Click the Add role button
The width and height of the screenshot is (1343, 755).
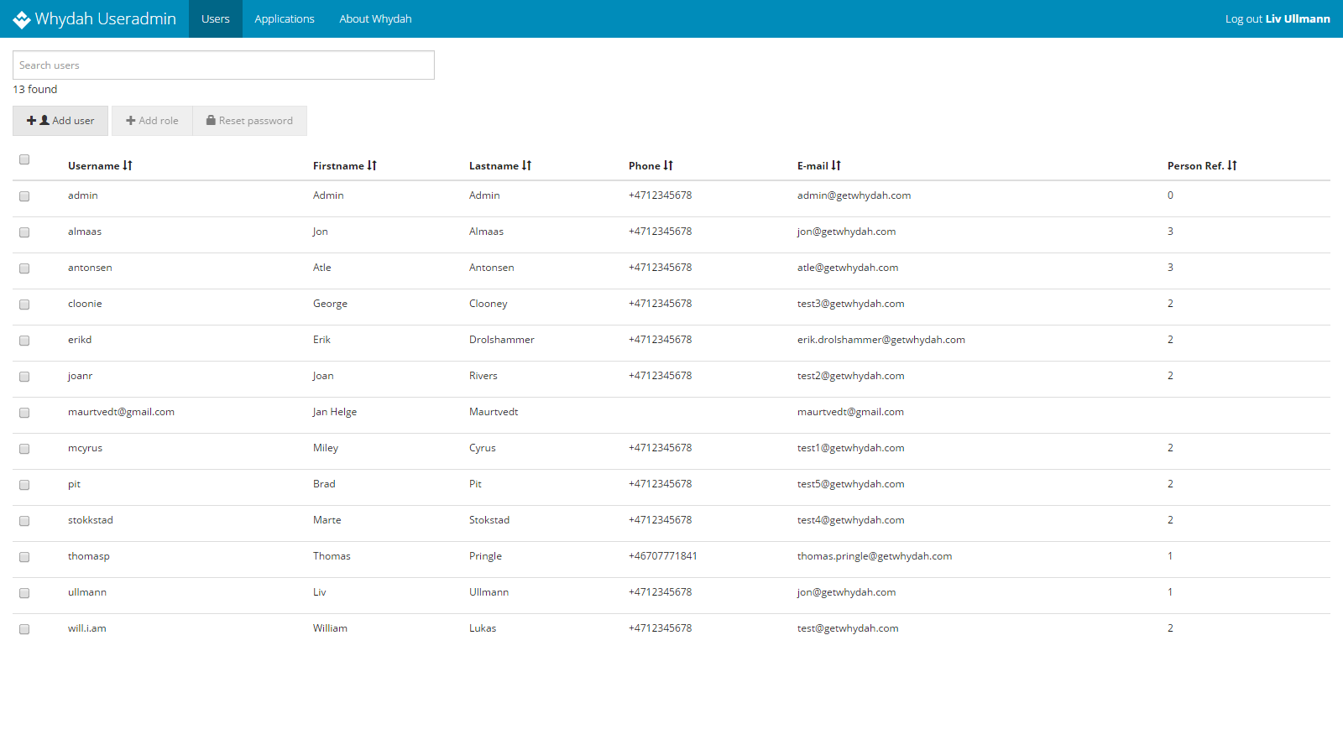[152, 121]
